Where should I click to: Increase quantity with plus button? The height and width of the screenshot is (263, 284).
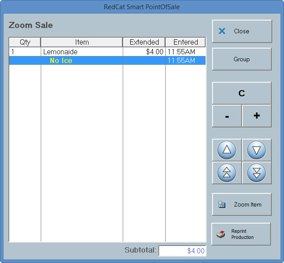[x=256, y=116]
